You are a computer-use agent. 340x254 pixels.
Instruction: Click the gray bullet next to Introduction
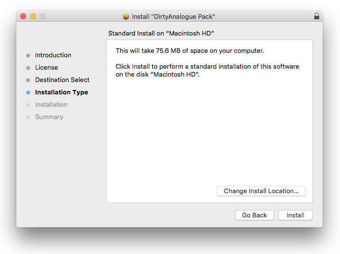tap(28, 55)
